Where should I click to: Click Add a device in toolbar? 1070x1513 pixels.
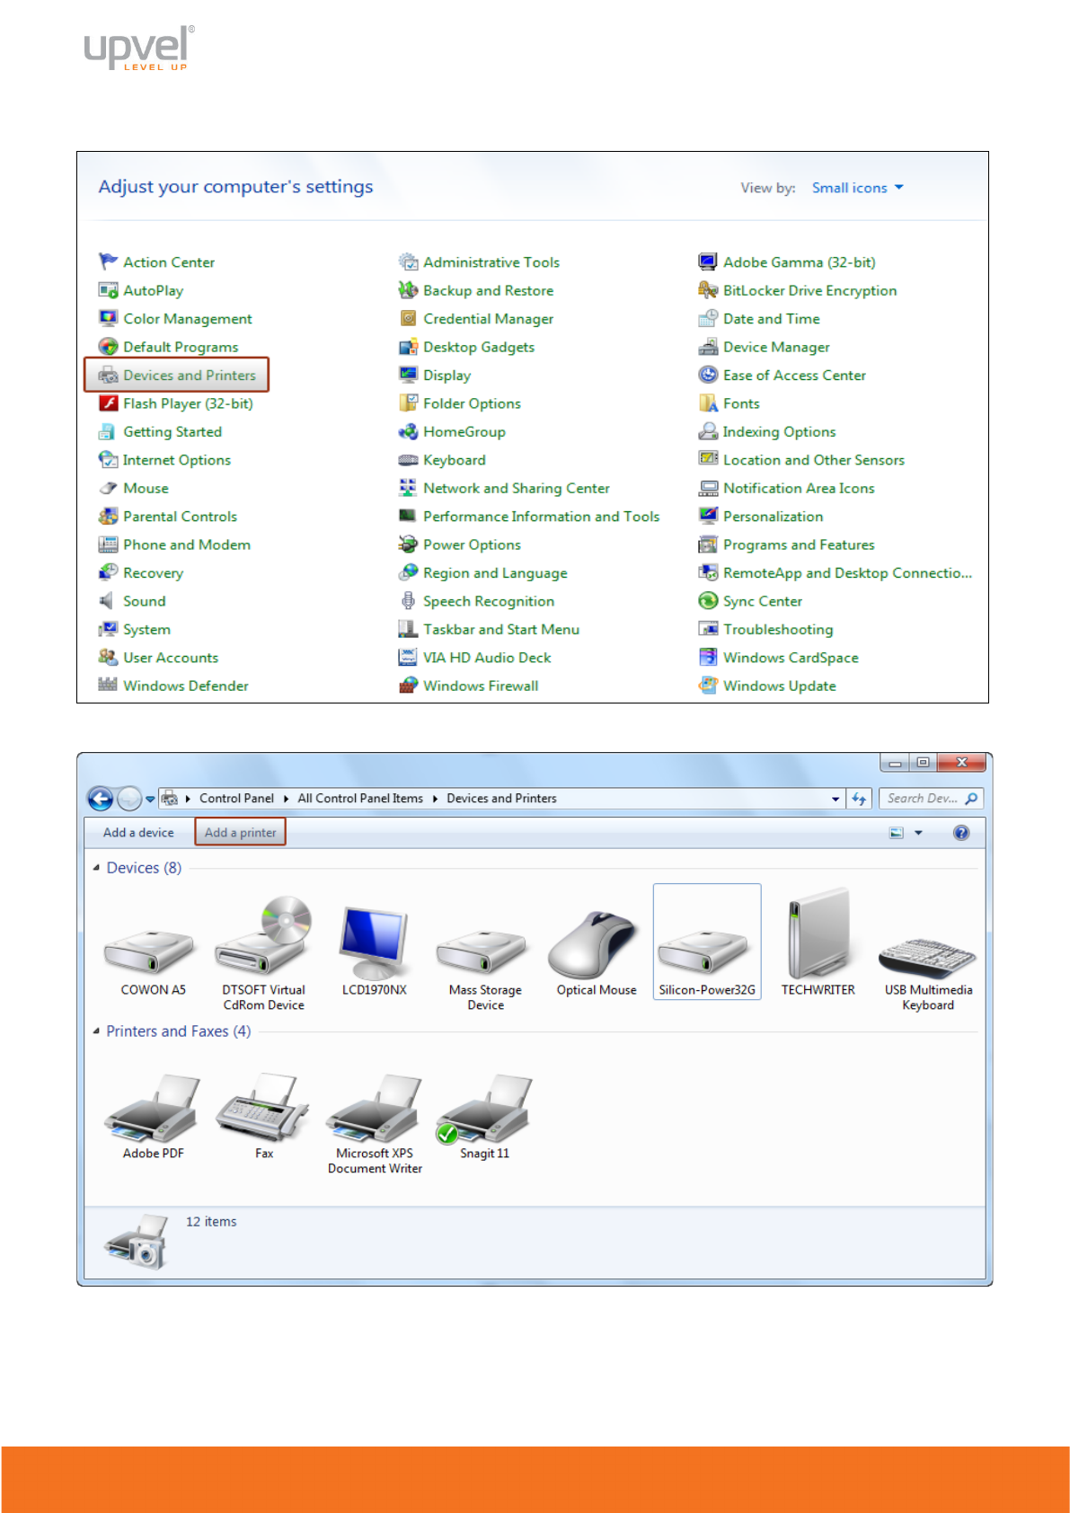coord(138,833)
